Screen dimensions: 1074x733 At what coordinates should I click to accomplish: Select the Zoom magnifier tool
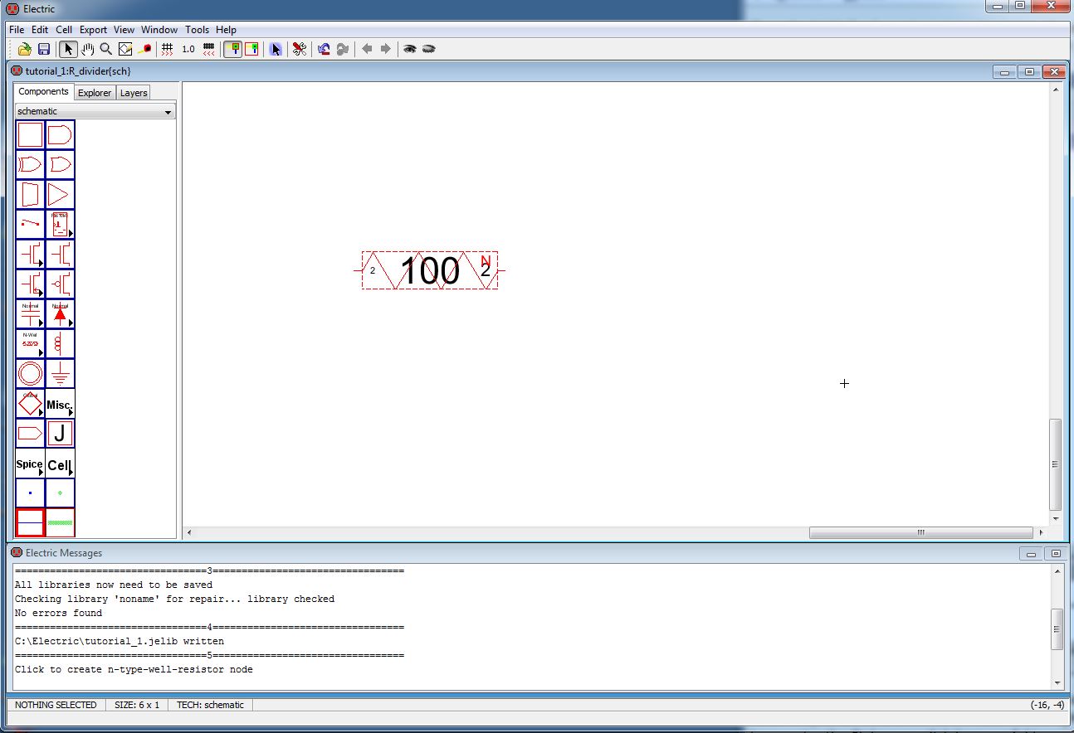point(106,49)
